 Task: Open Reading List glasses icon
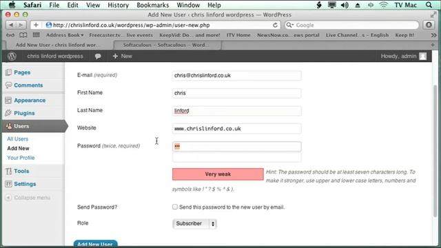pyautogui.click(x=10, y=35)
